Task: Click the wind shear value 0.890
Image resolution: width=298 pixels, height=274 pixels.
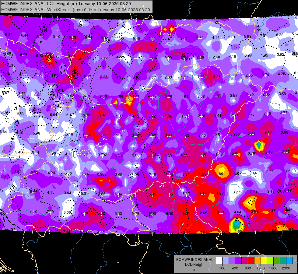Action: click(235, 135)
